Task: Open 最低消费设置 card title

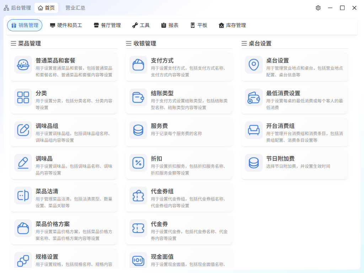Action: point(283,93)
